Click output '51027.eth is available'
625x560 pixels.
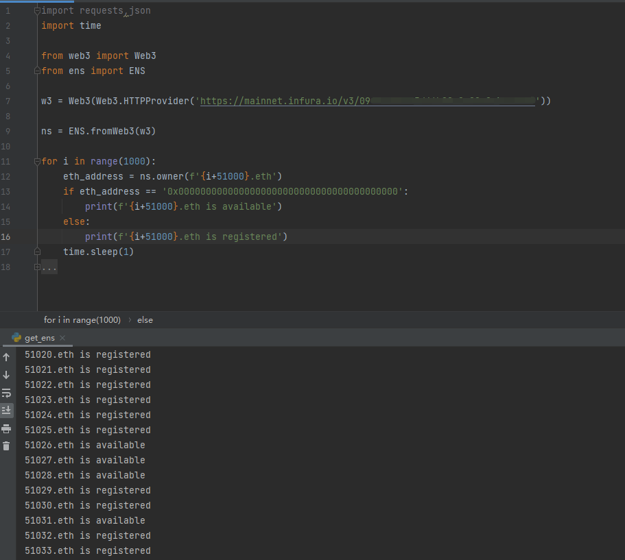click(x=85, y=460)
